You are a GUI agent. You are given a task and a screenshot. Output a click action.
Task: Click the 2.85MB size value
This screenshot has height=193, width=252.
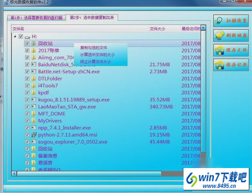pos(158,128)
